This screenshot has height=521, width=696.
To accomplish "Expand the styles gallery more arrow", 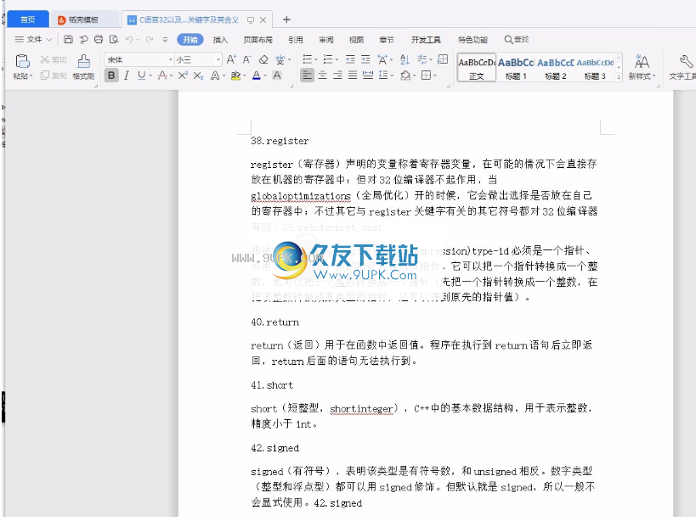I will [619, 77].
